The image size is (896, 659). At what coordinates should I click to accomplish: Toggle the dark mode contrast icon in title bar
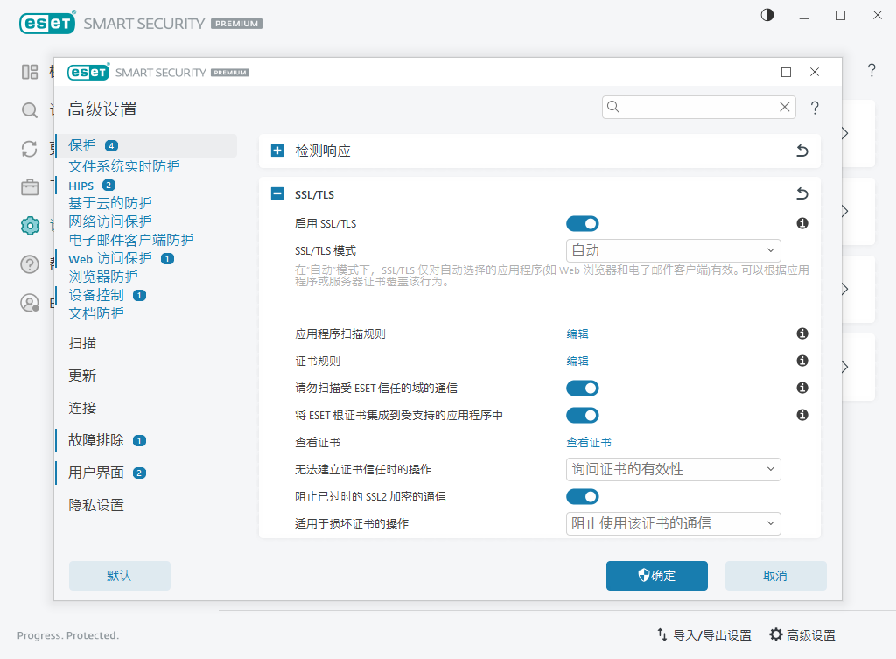tap(767, 15)
